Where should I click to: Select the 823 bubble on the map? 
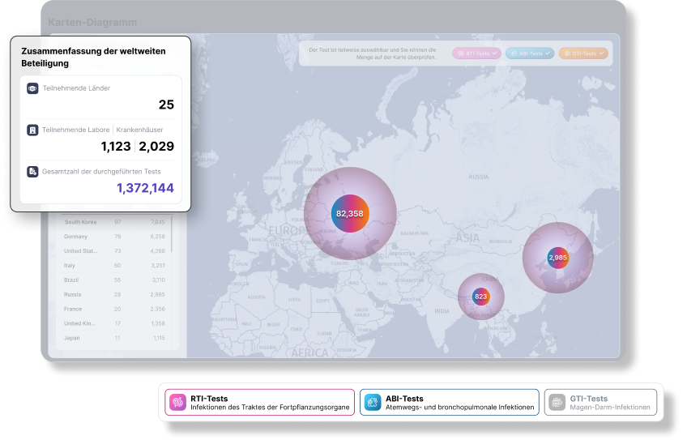[480, 297]
